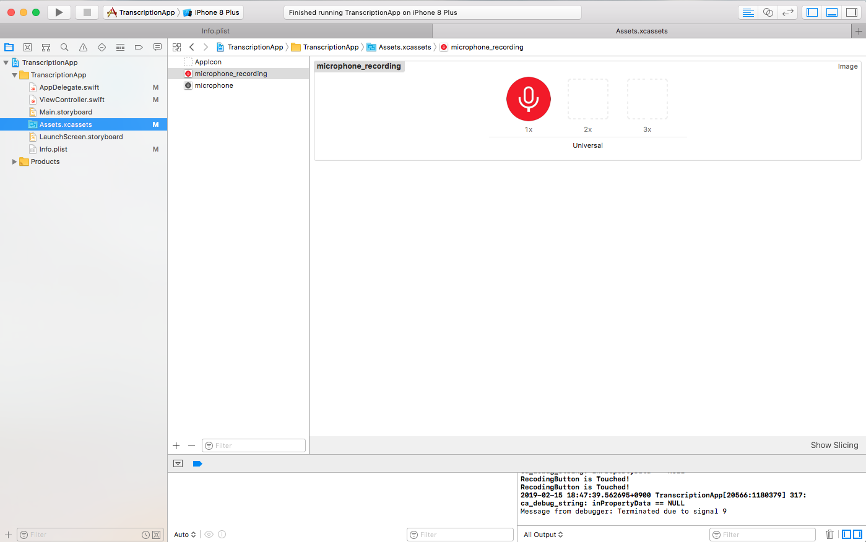Add a file with navigator plus button
866x542 pixels.
click(x=8, y=535)
